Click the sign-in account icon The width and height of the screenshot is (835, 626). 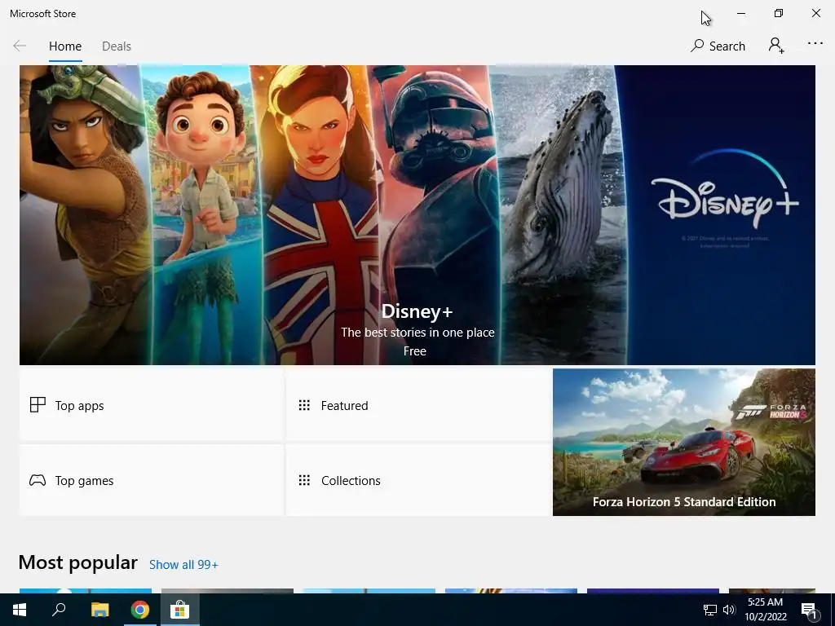[x=776, y=46]
